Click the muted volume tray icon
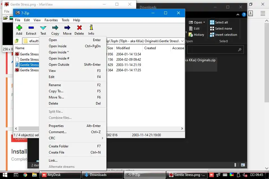The height and width of the screenshot is (179, 269). (245, 175)
